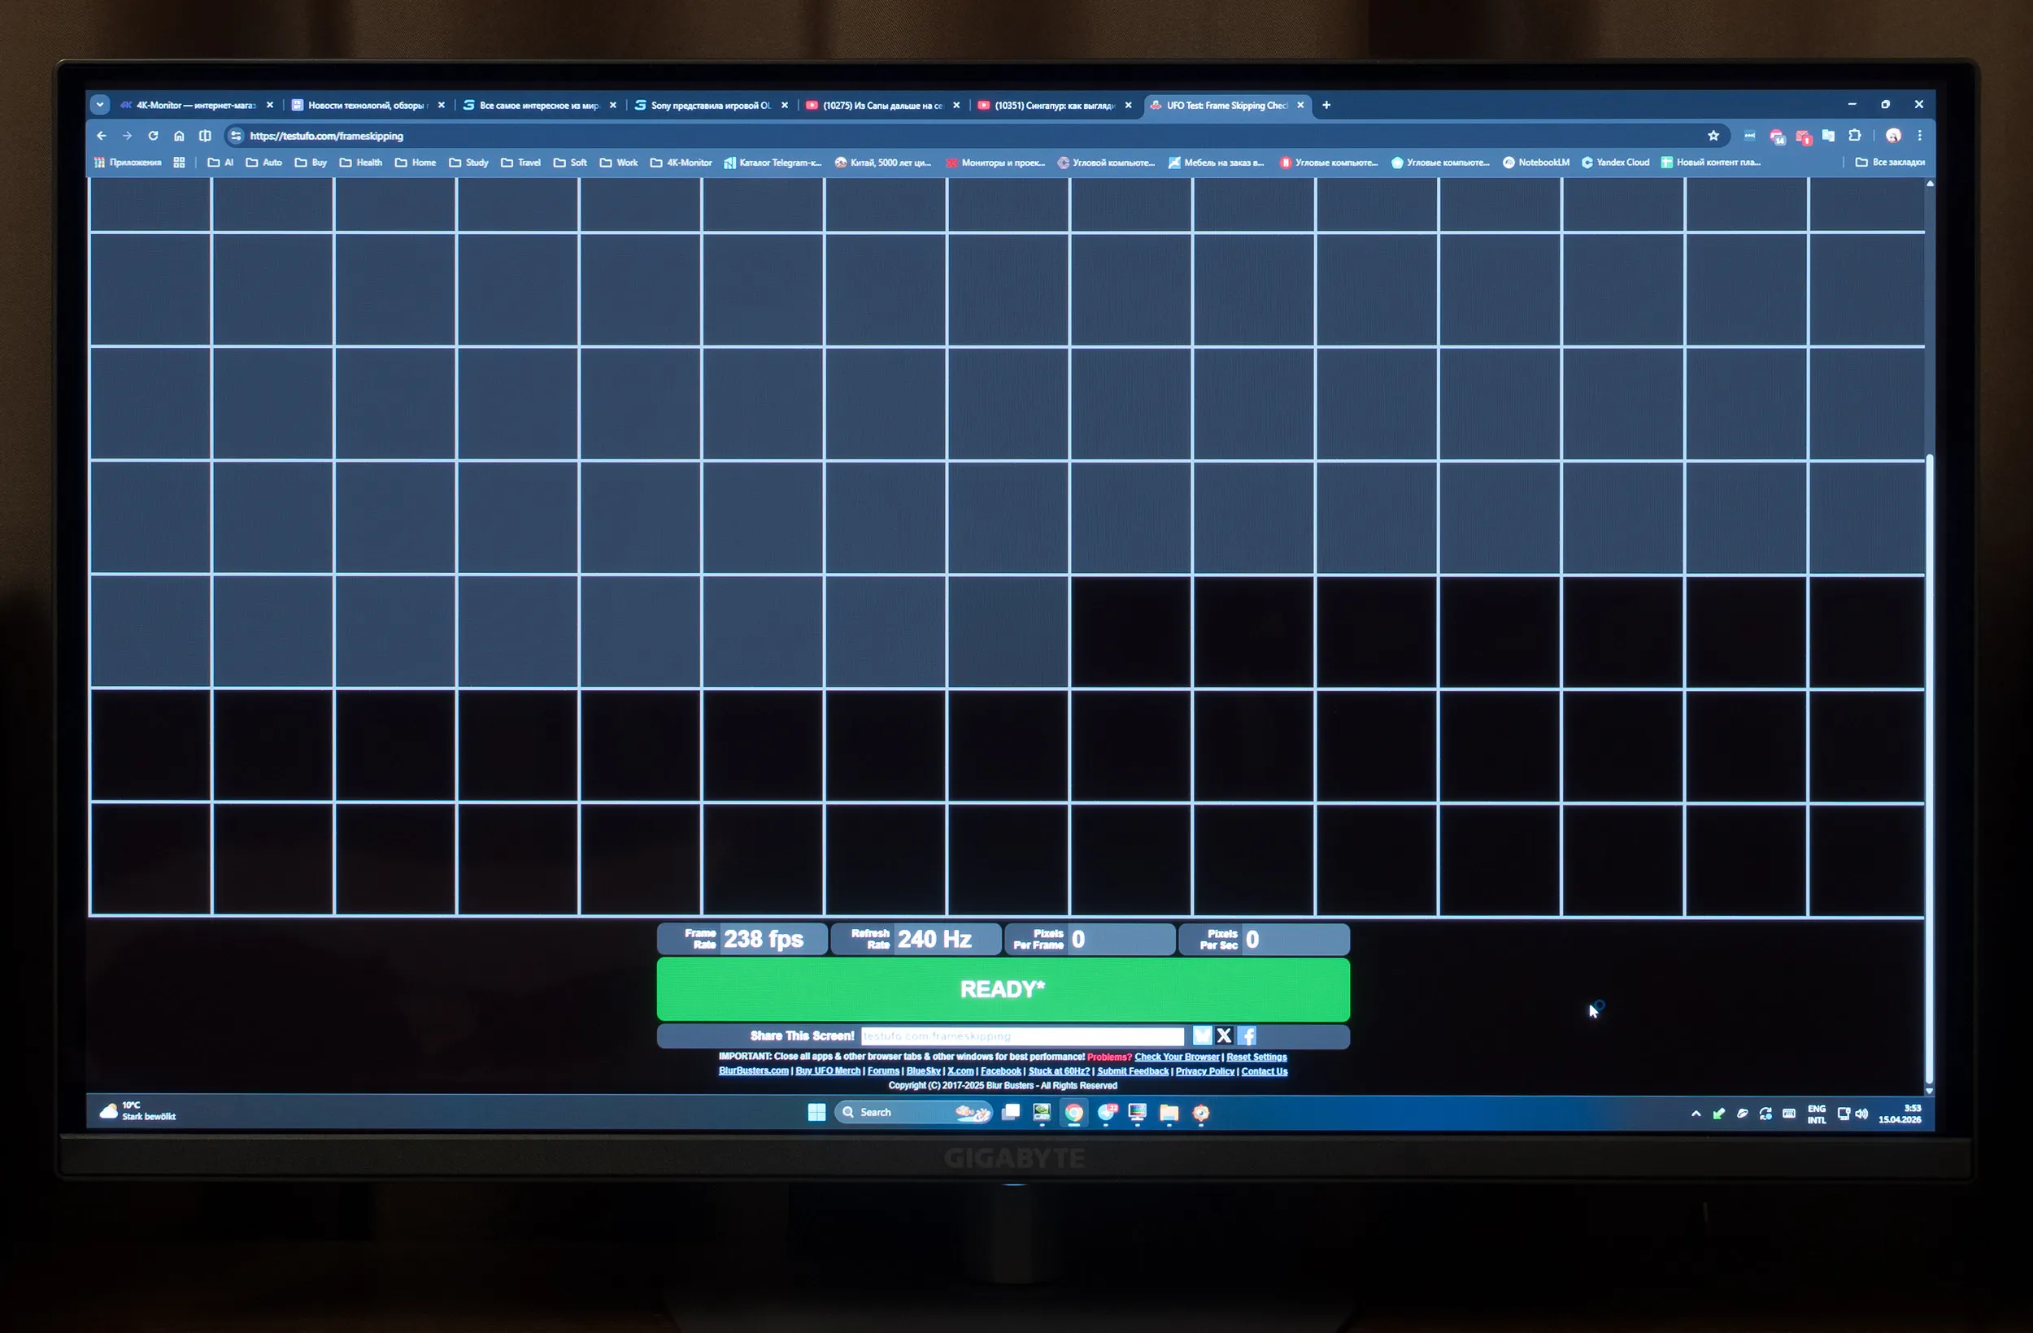
Task: Open site information icon in address bar
Action: pyautogui.click(x=236, y=136)
